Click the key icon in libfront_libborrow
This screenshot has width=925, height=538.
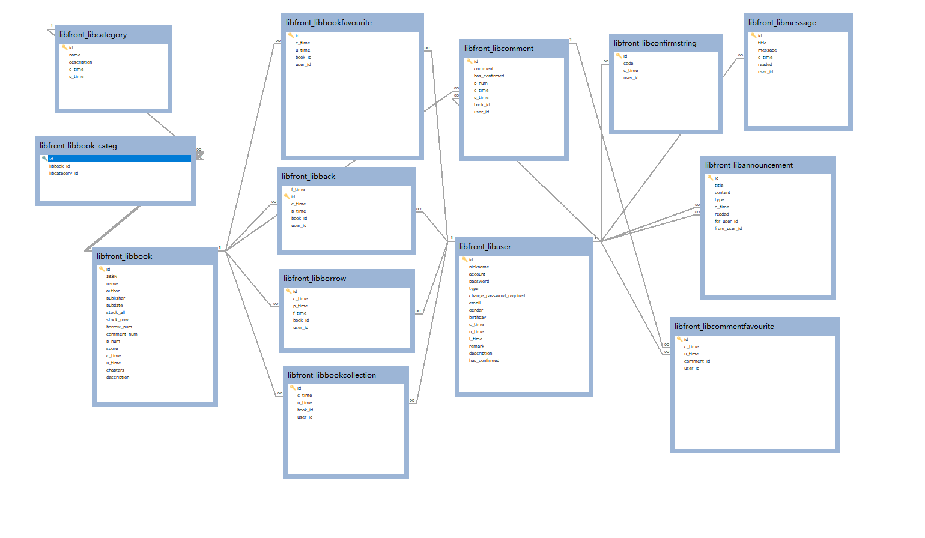click(288, 291)
